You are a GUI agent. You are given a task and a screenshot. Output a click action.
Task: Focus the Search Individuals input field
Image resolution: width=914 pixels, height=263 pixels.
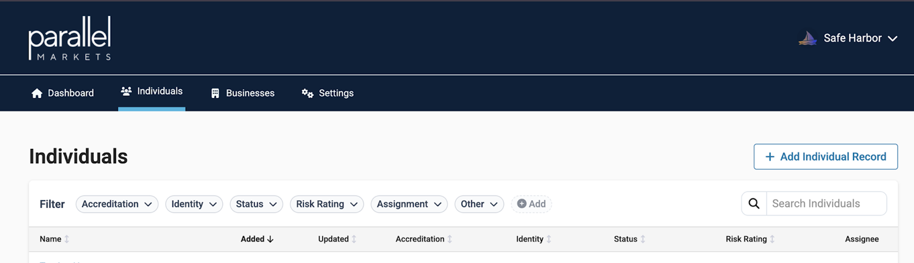pos(825,204)
